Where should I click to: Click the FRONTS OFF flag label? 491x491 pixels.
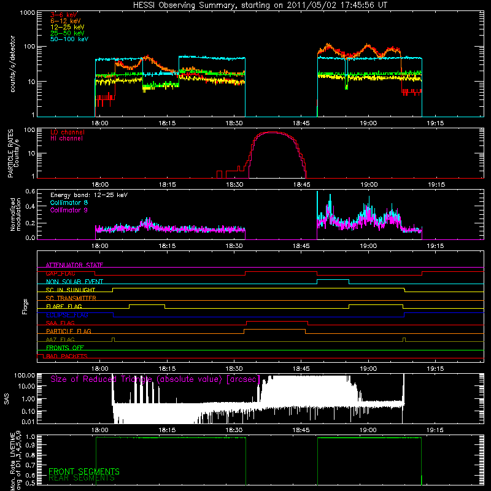pos(65,348)
